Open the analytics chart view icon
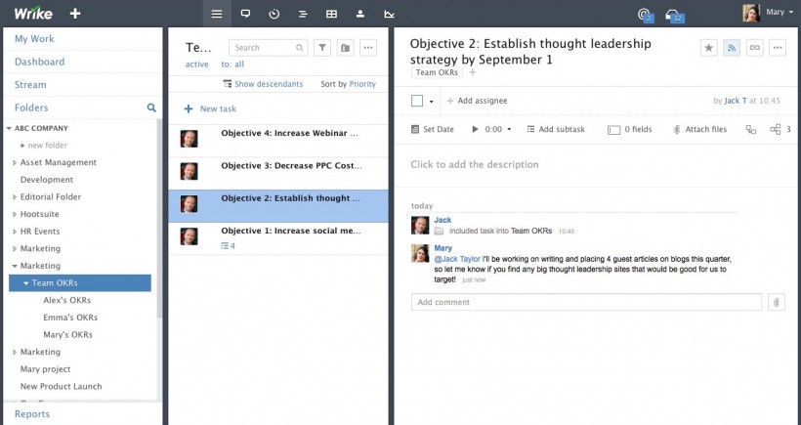The height and width of the screenshot is (425, 801). 389,14
